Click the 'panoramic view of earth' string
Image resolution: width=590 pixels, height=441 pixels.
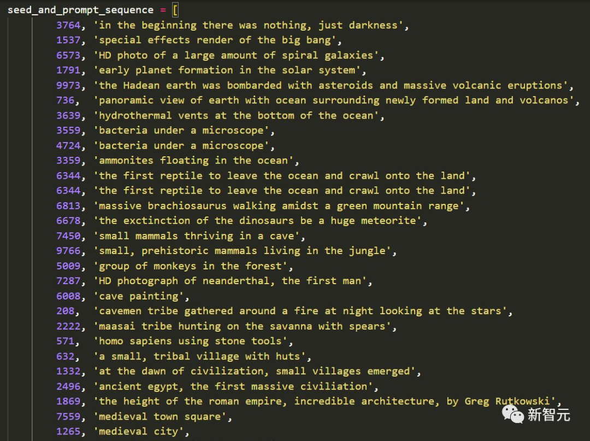[x=336, y=100]
